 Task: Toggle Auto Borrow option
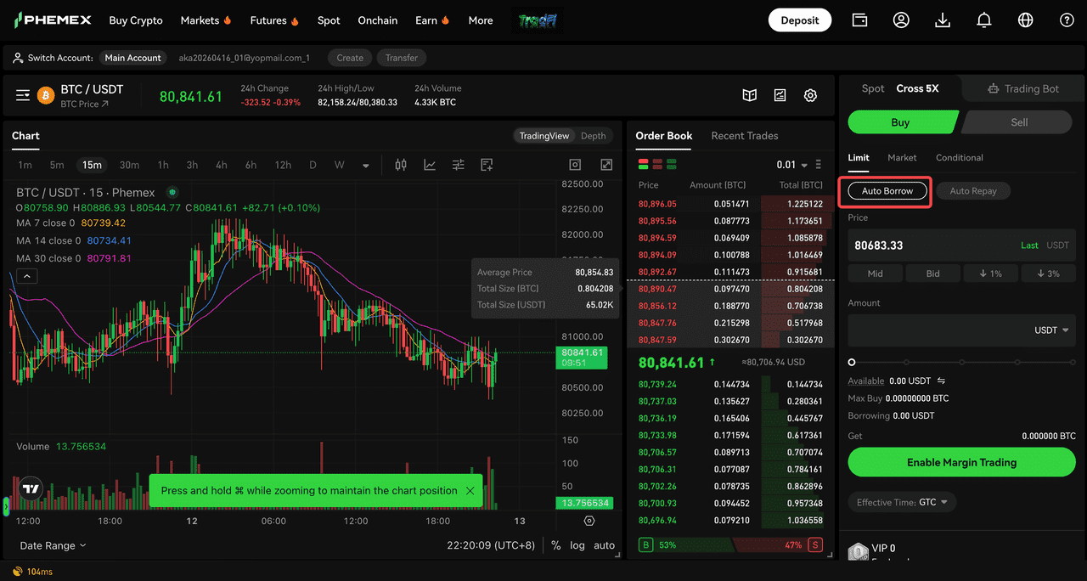[887, 191]
